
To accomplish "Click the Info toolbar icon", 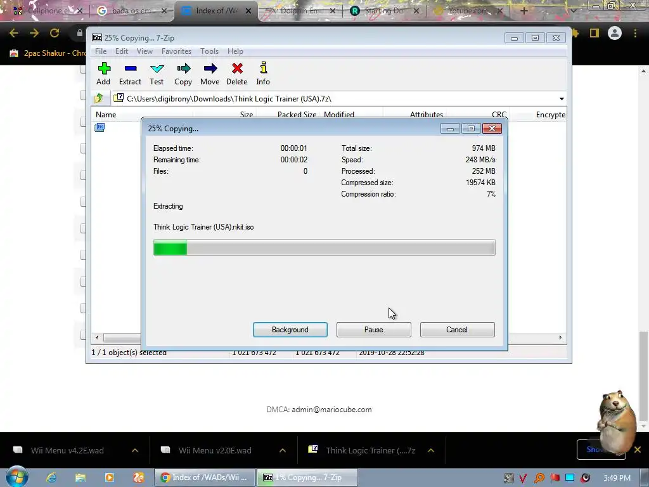I will [263, 74].
